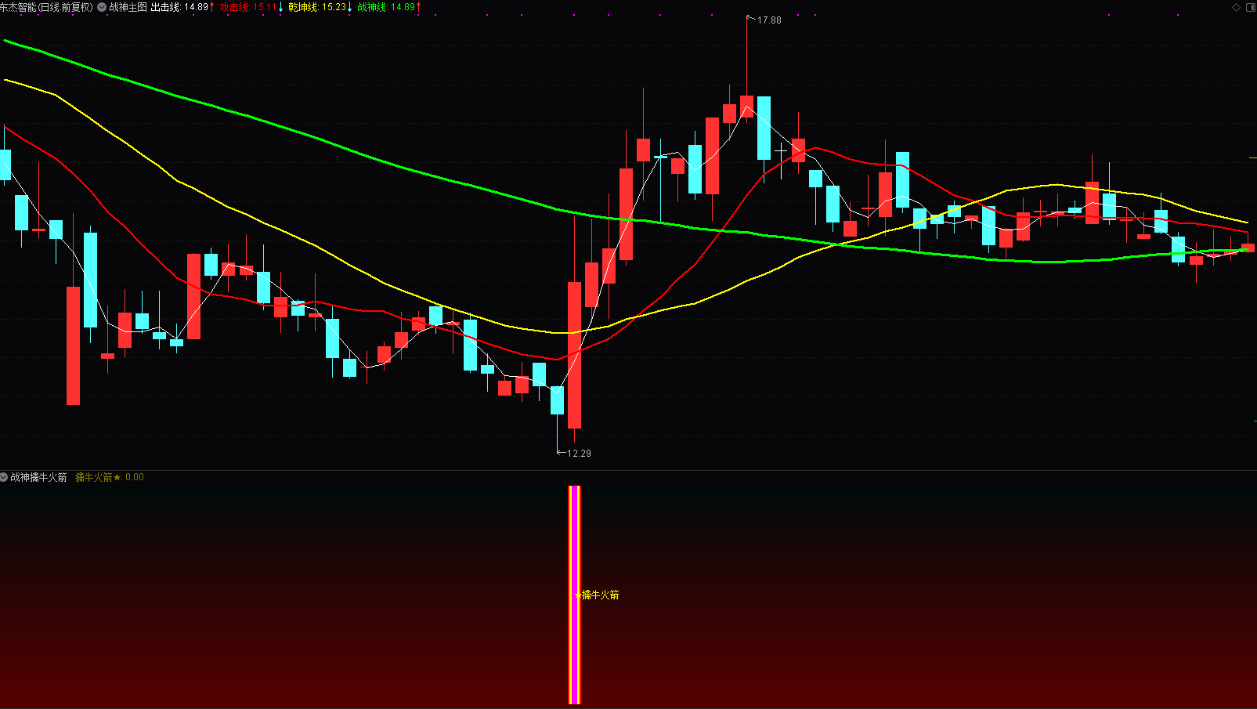Click the yellow 擒牛火箭 star signal label
The width and height of the screenshot is (1257, 709).
click(599, 595)
